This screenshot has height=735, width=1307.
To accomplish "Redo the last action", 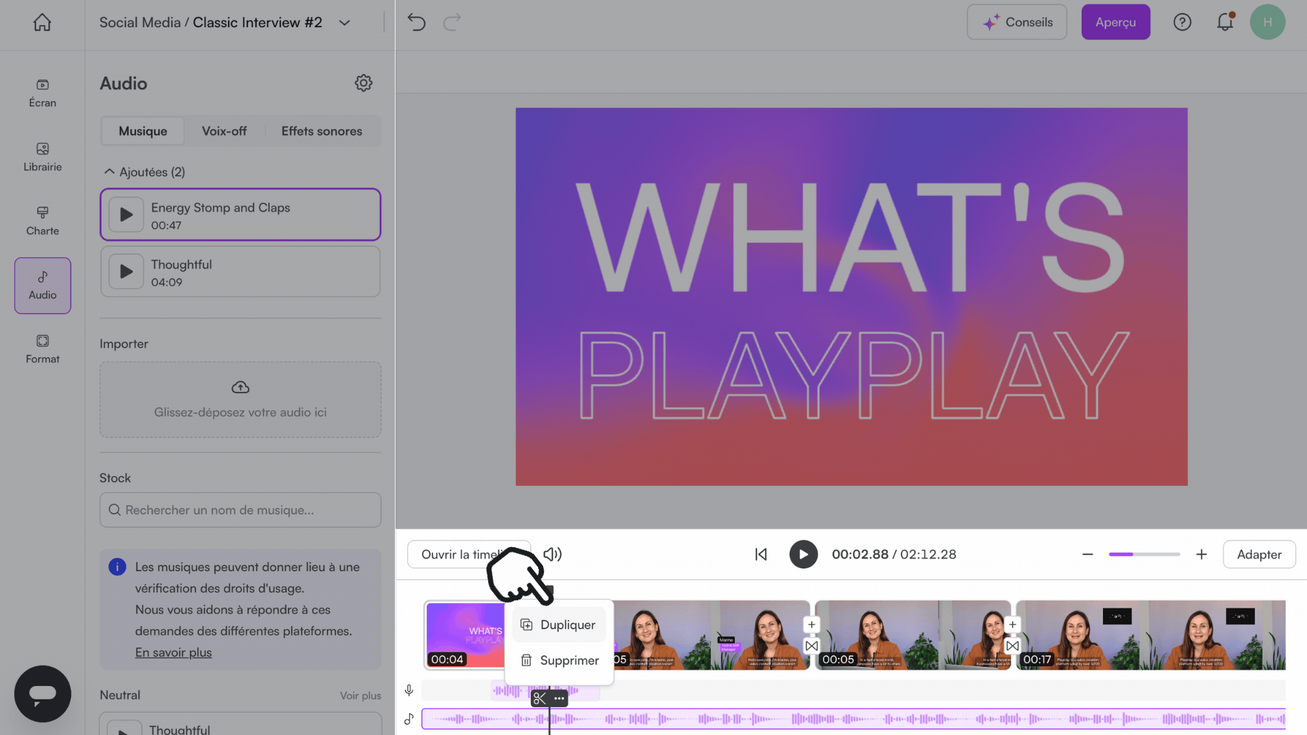I will click(451, 22).
